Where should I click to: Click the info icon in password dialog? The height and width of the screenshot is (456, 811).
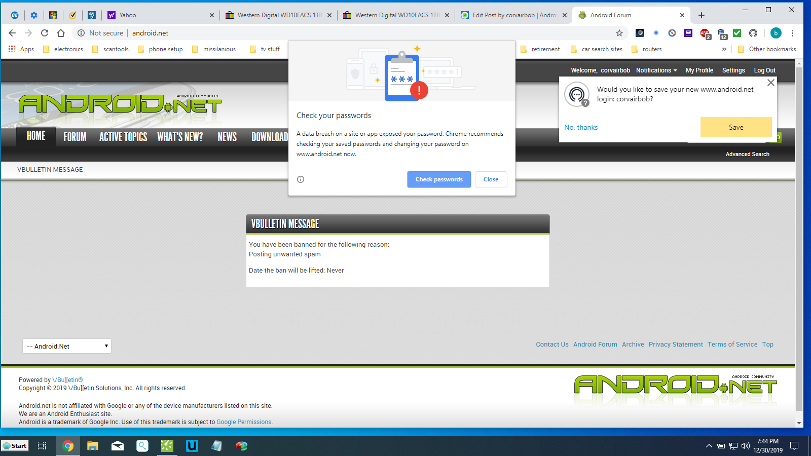tap(301, 179)
